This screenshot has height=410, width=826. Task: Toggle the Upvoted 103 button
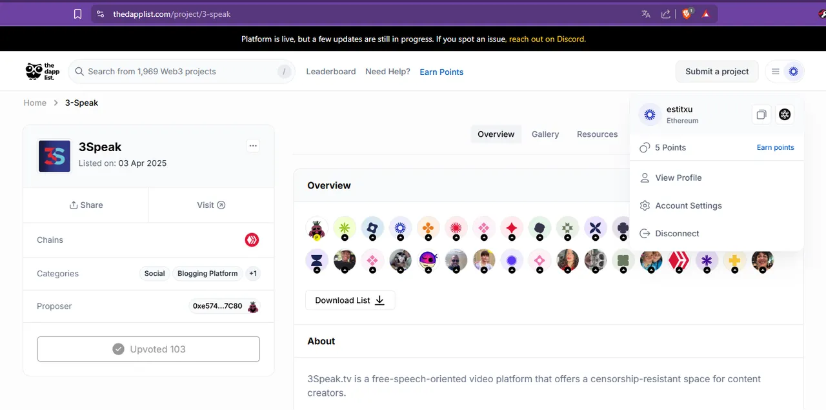point(148,349)
